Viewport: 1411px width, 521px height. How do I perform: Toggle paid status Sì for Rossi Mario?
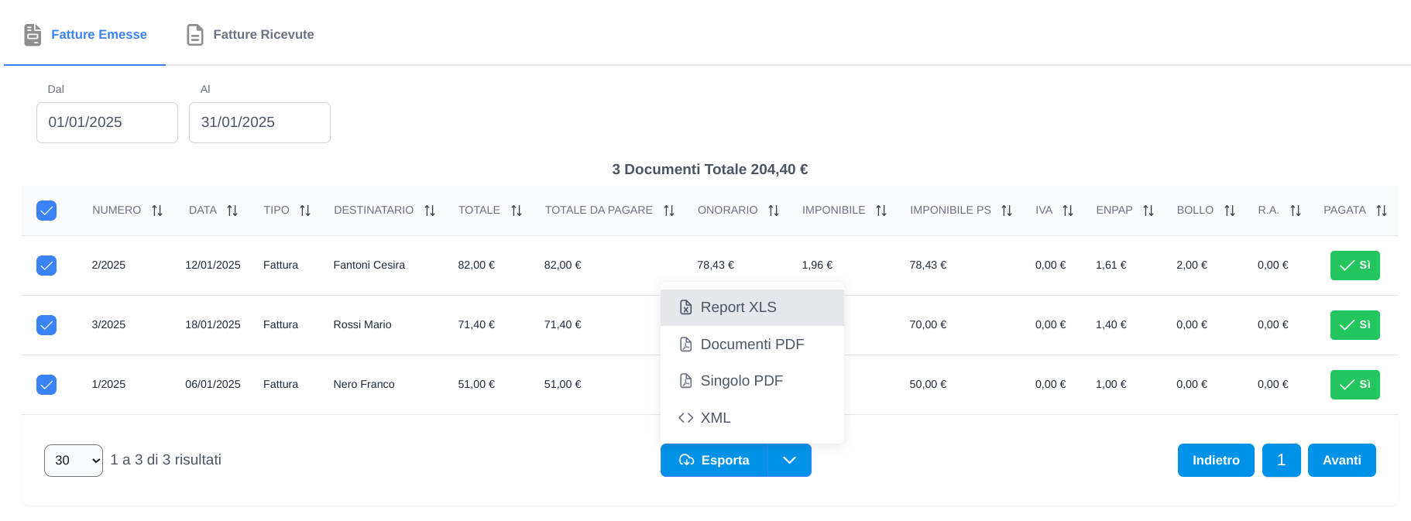[x=1354, y=325]
